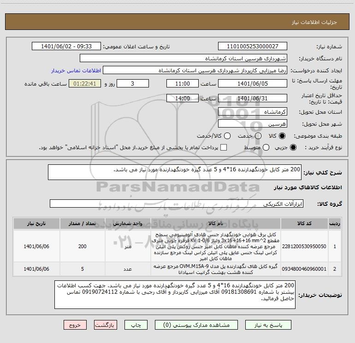This screenshot has height=343, width=355.
Task: Click the ردیف column header
Action: pos(335,223)
